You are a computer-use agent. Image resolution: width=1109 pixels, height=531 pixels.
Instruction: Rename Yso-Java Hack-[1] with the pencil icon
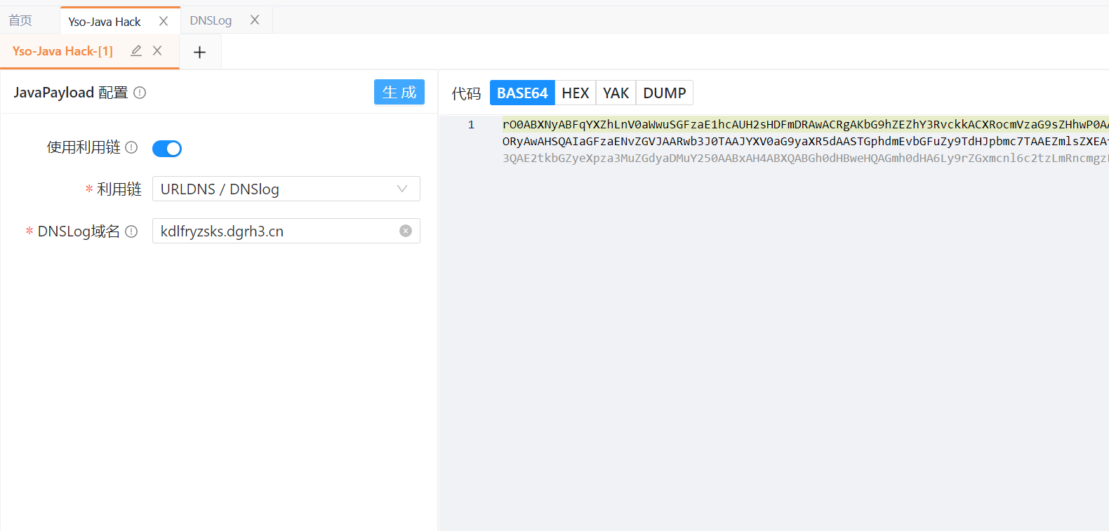point(136,51)
